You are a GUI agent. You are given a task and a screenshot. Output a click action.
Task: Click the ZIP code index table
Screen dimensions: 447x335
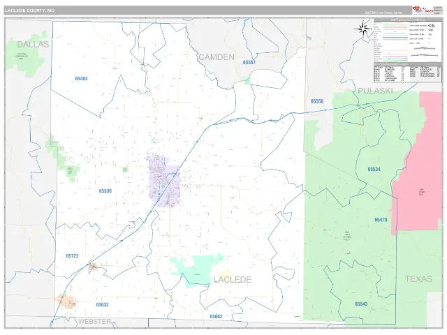[x=408, y=74]
